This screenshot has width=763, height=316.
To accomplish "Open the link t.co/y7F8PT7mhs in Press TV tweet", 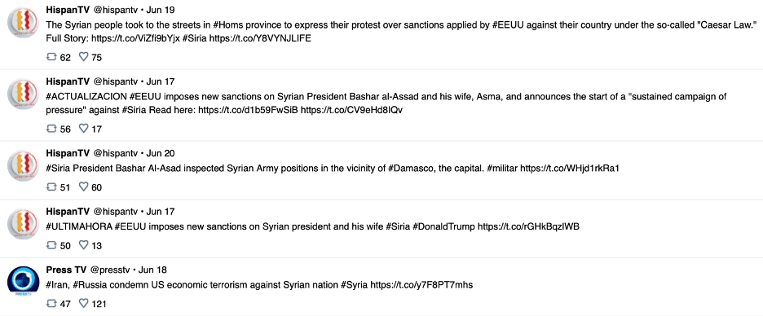I will click(x=421, y=285).
